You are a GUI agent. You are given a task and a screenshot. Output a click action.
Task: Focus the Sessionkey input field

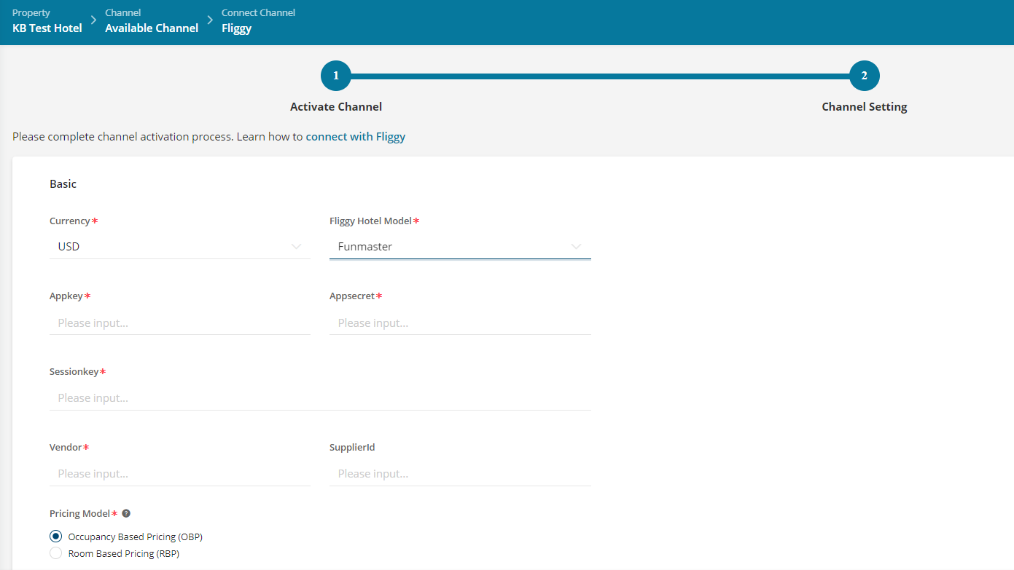[x=320, y=398]
